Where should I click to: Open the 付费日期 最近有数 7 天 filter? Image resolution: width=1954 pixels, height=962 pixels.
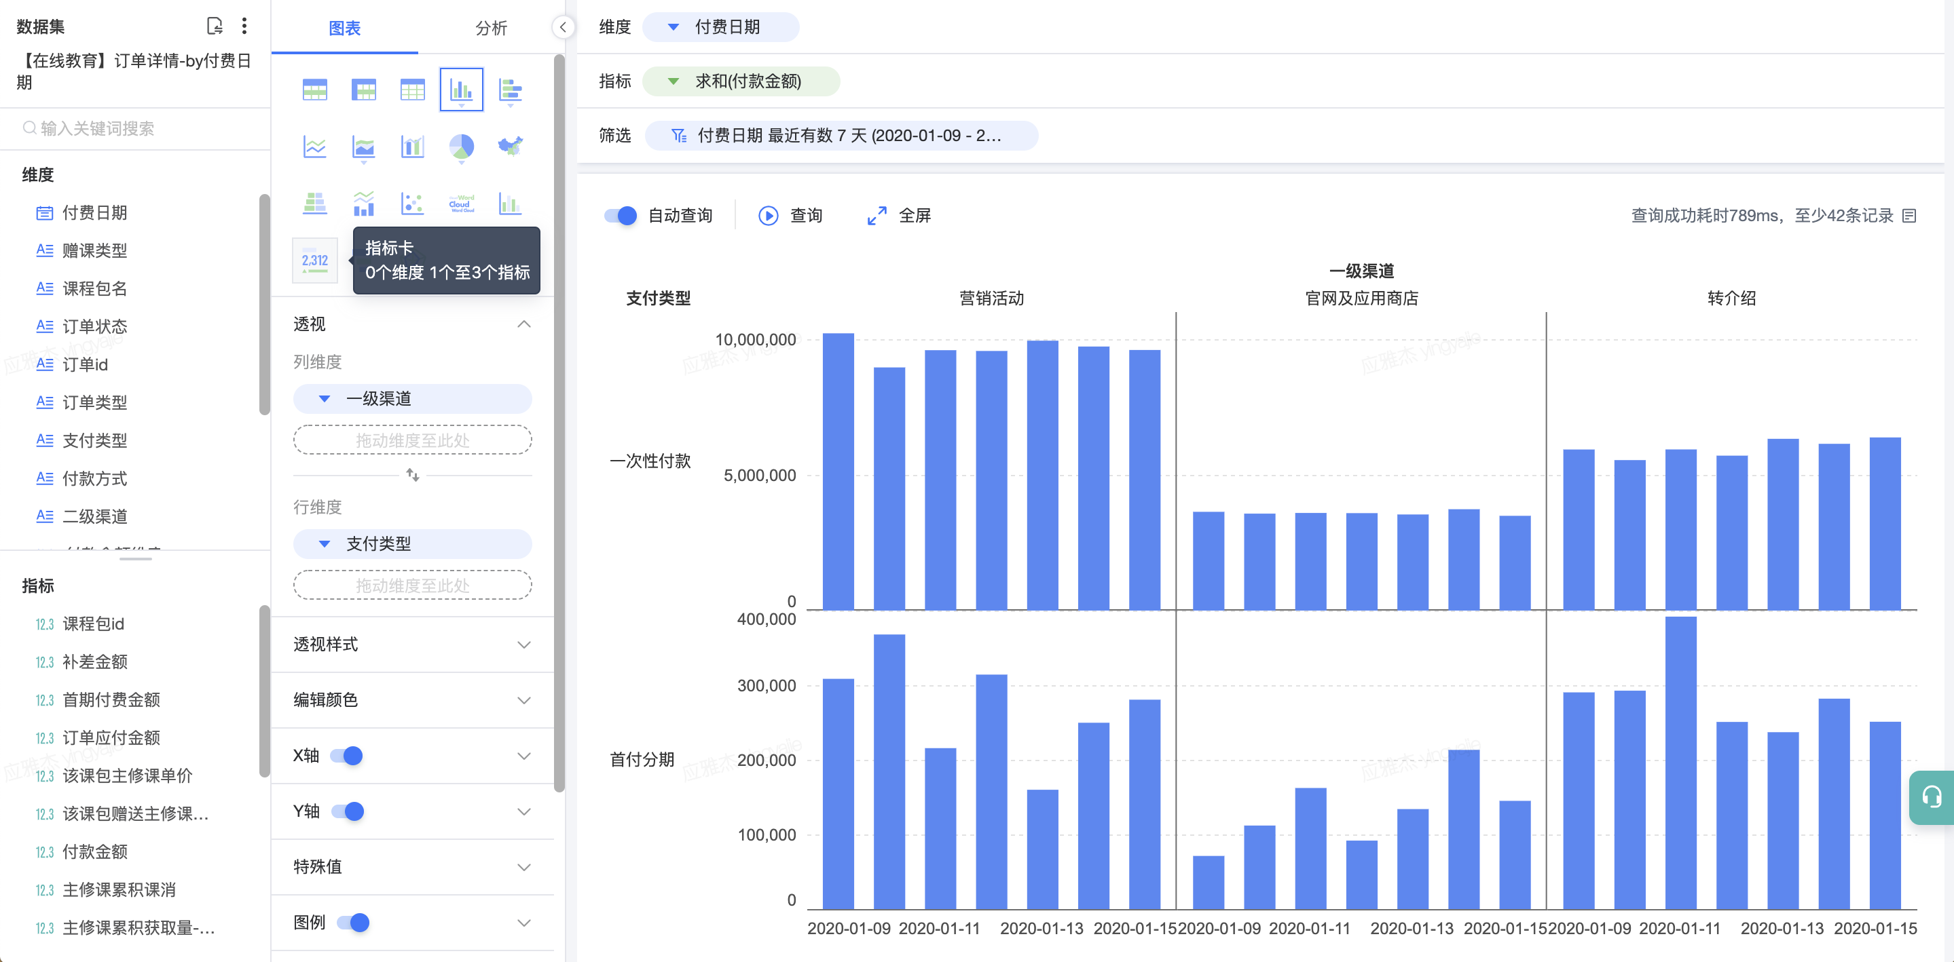841,136
